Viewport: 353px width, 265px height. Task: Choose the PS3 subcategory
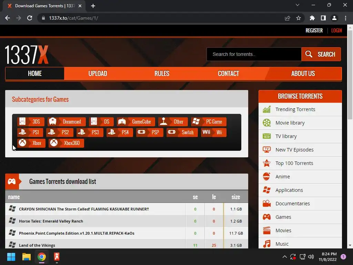(x=90, y=132)
